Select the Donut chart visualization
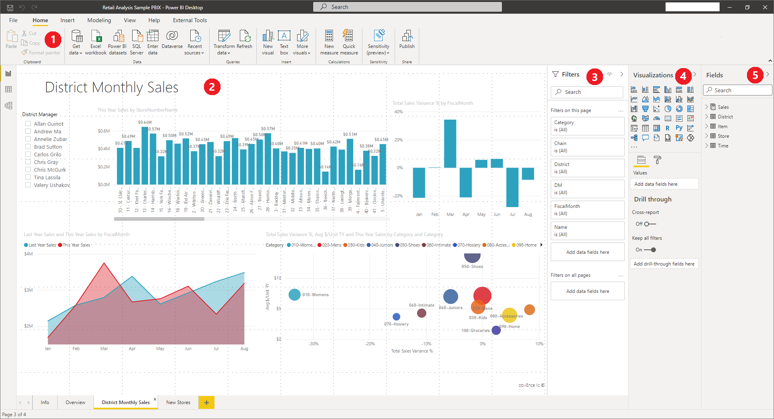The height and width of the screenshot is (419, 774). [x=679, y=109]
